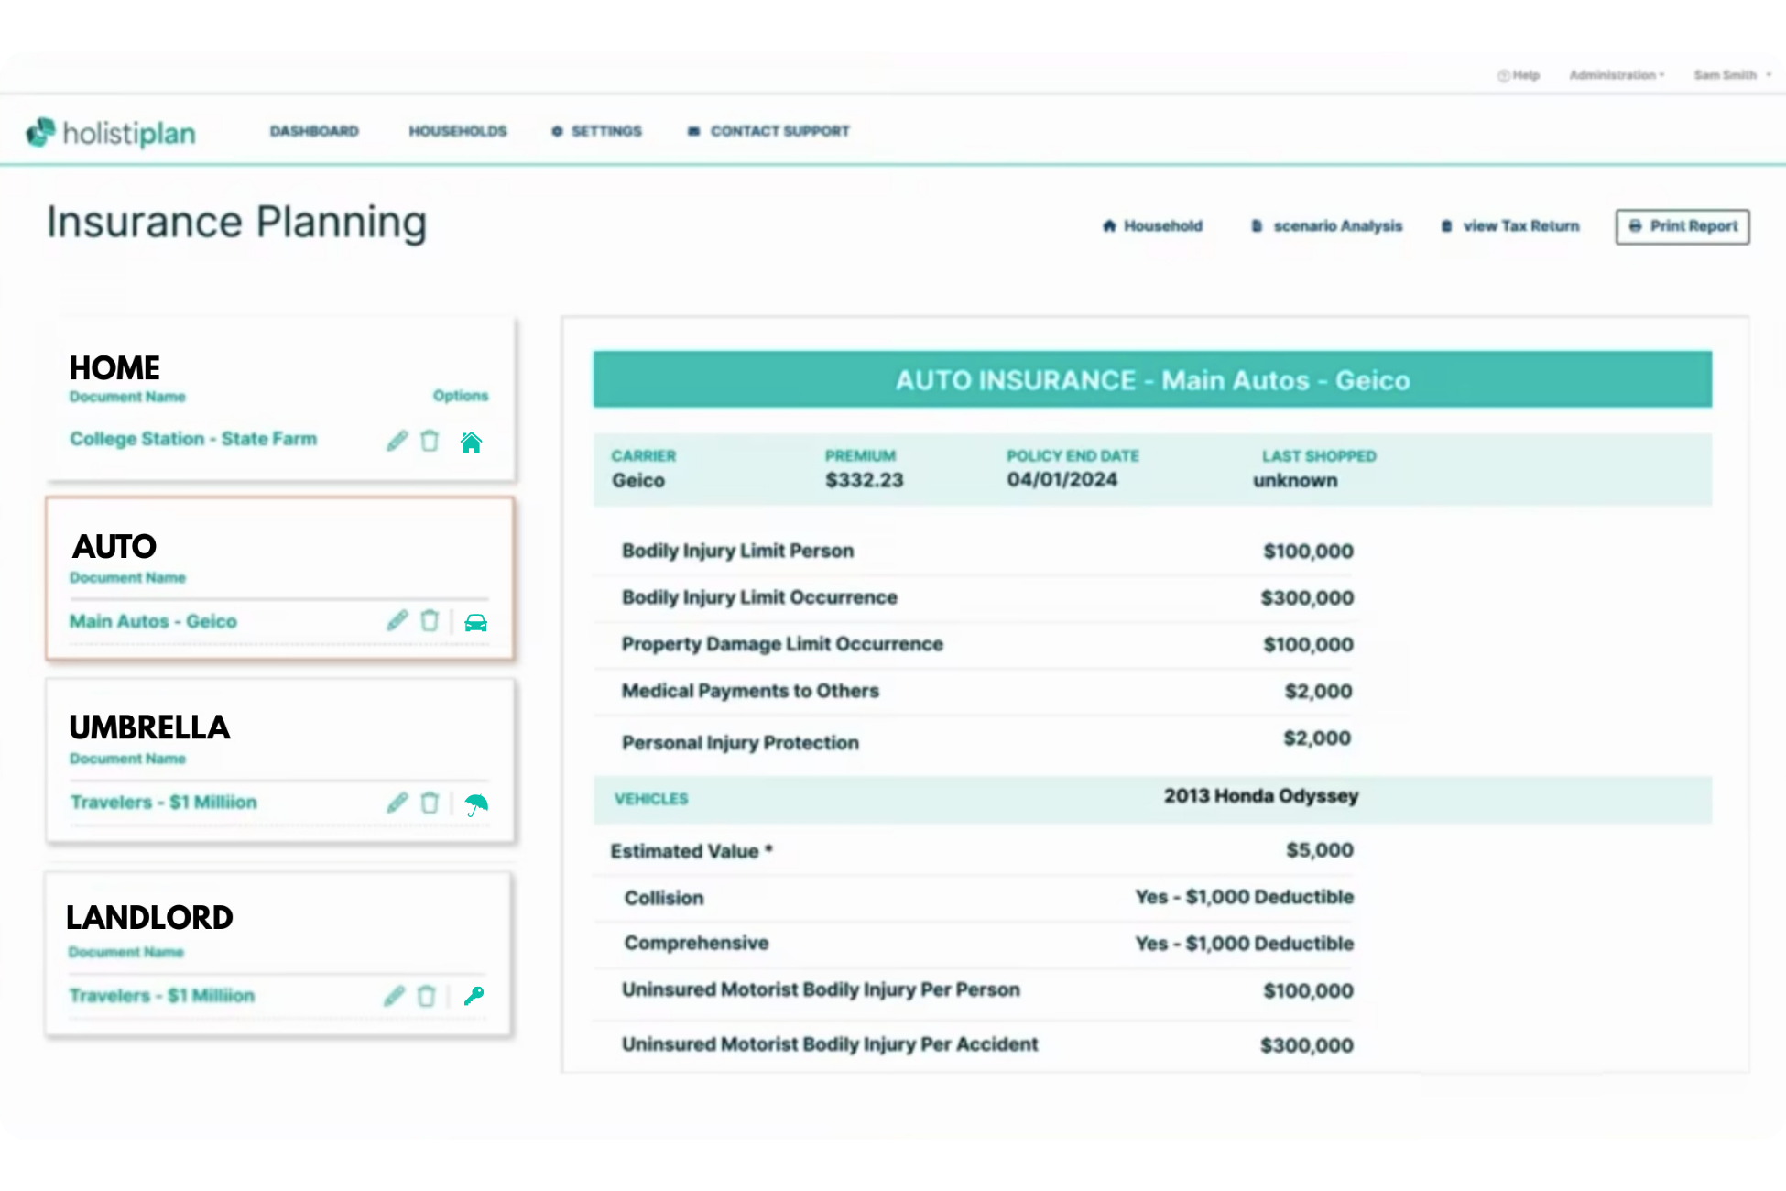The height and width of the screenshot is (1191, 1786).
Task: Click the umbrella icon on the Travelers umbrella policy
Action: pyautogui.click(x=477, y=803)
